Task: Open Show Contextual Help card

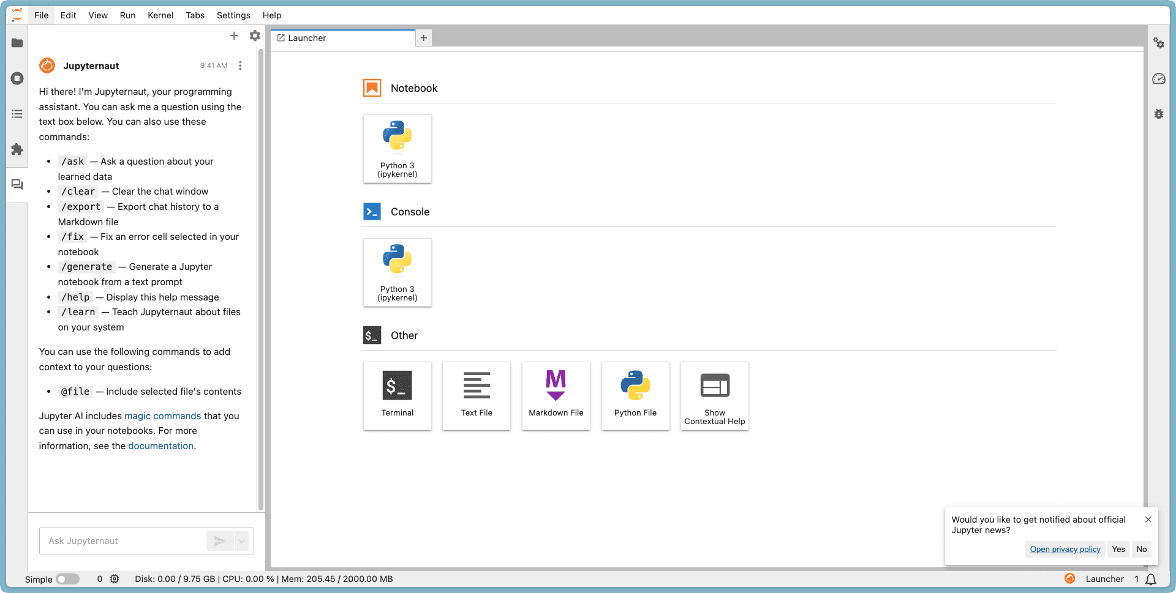Action: 715,396
